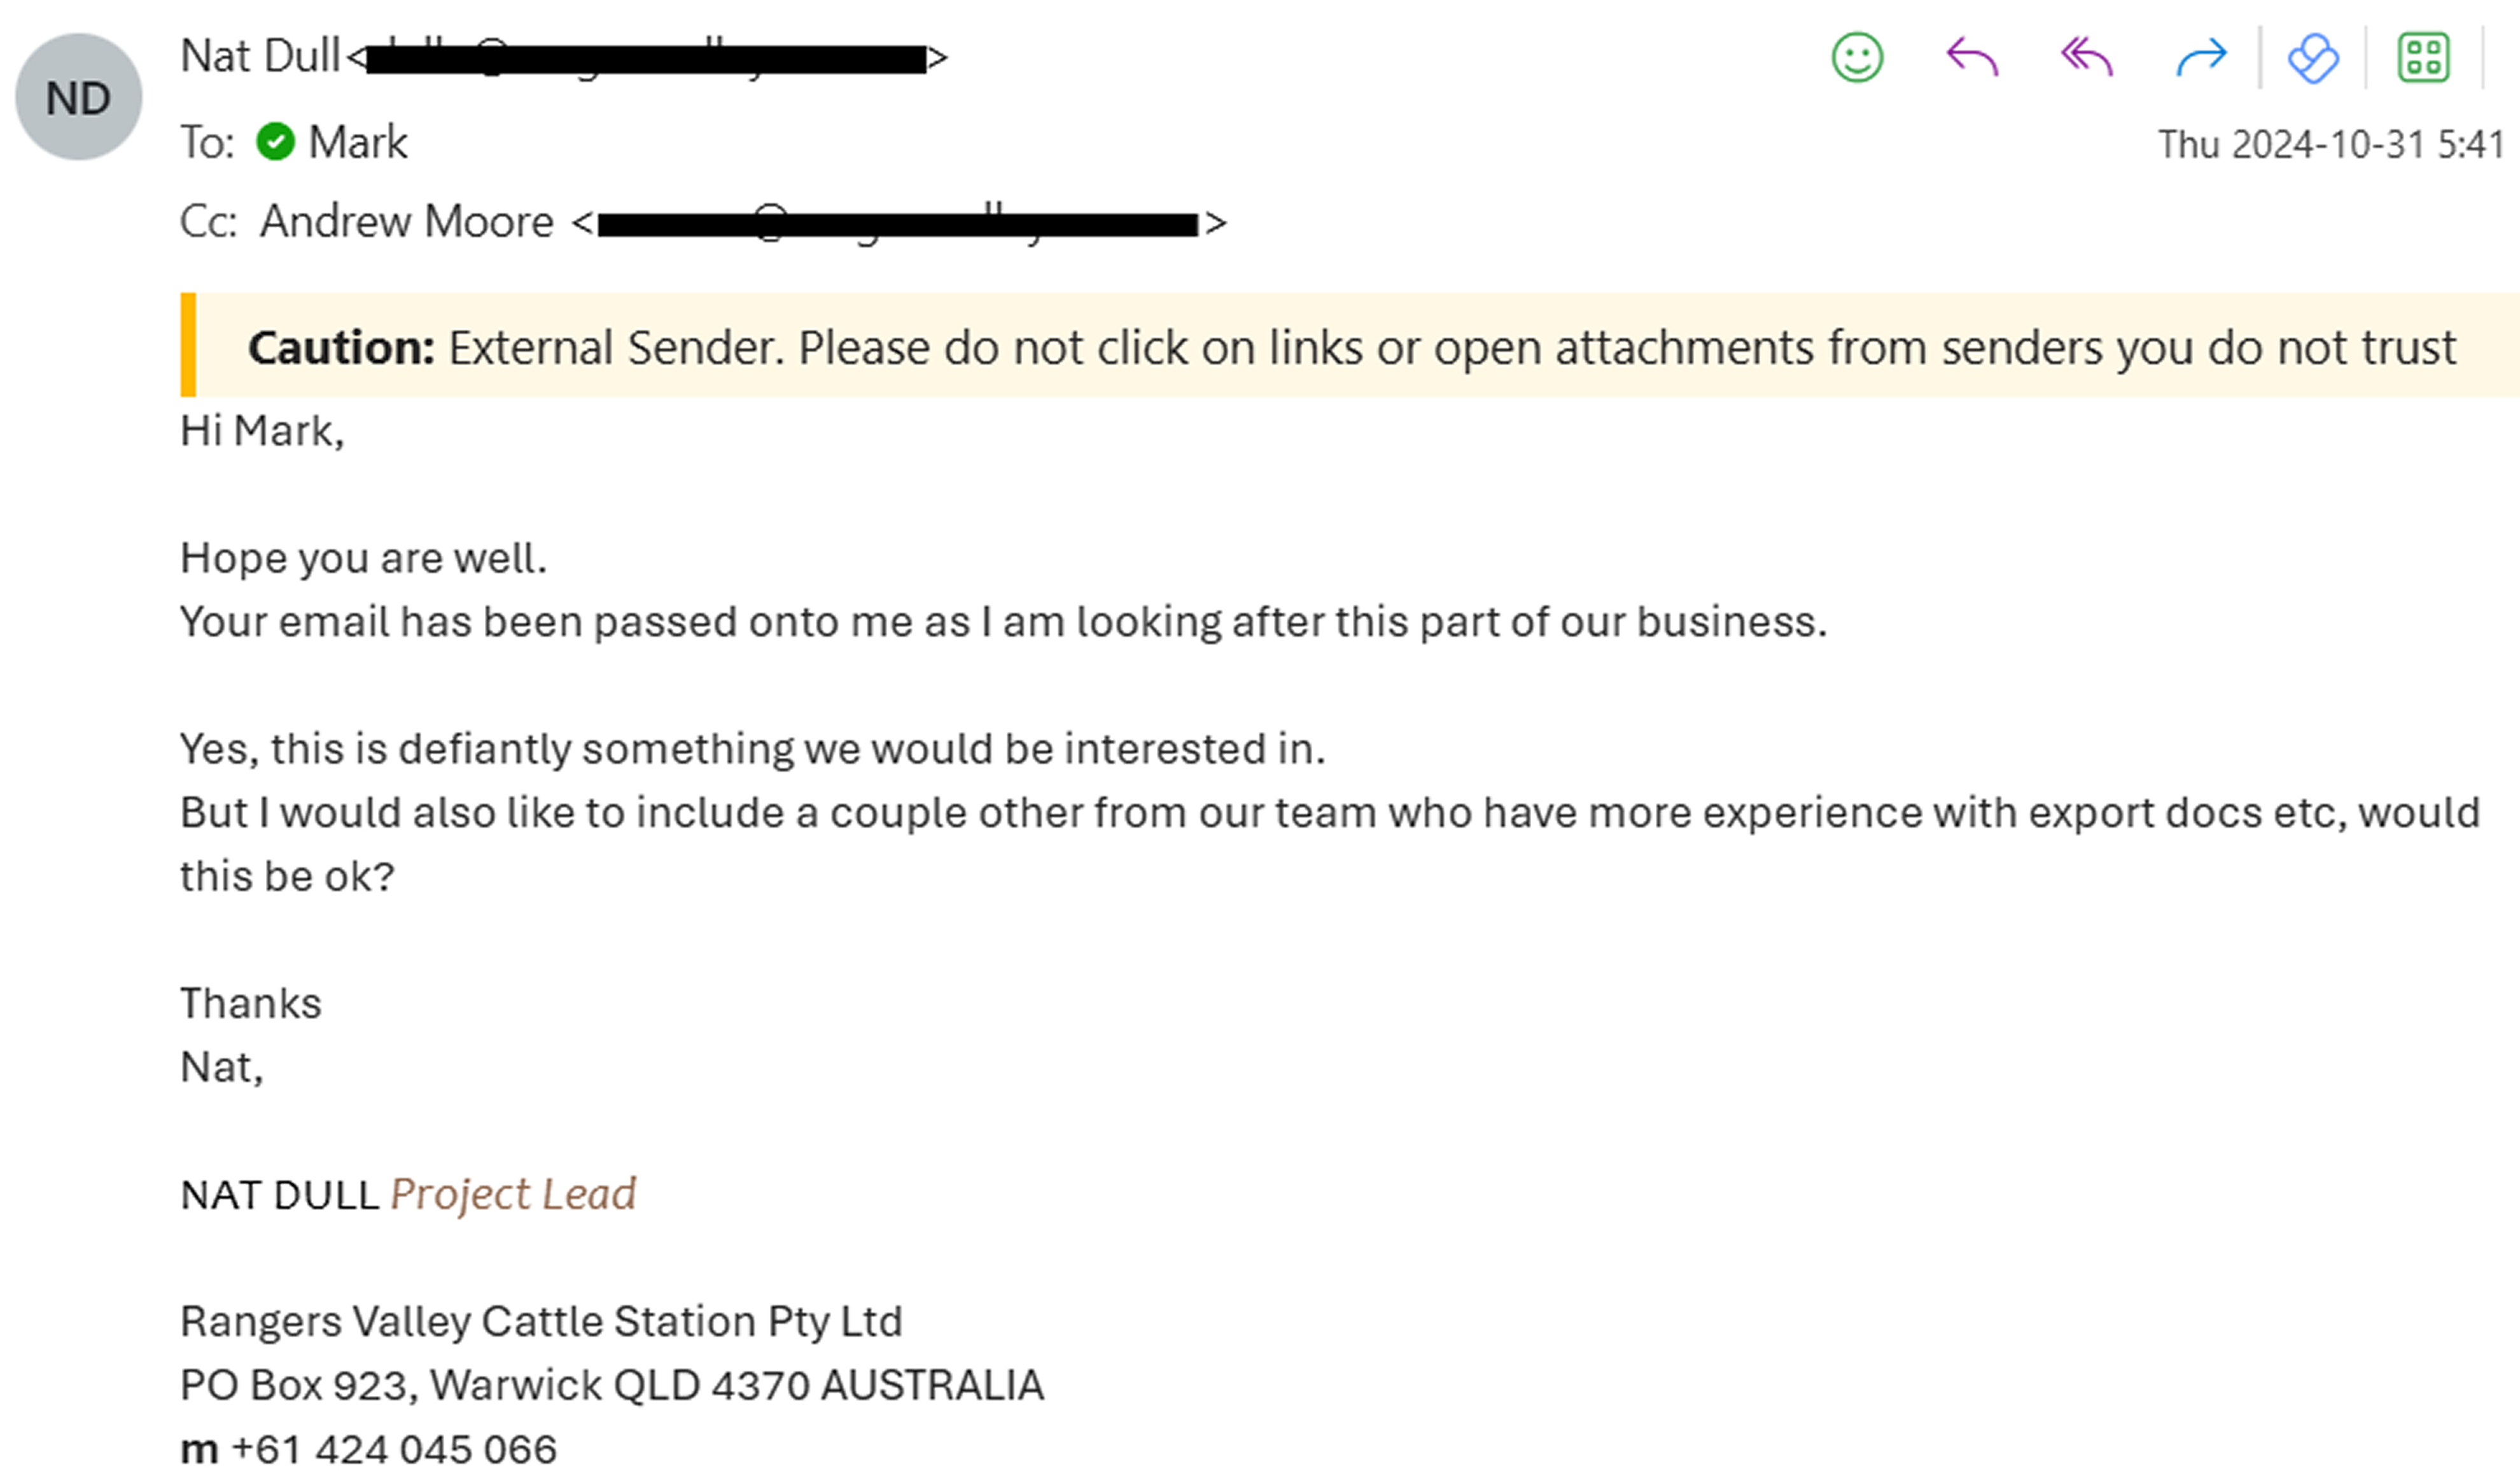The width and height of the screenshot is (2520, 1471).
Task: Open sender name Nat Dull contact
Action: (x=260, y=56)
